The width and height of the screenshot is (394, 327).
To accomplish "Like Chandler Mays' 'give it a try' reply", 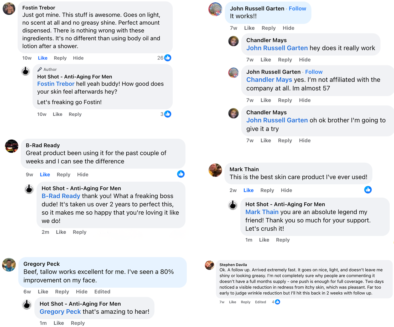I will click(x=266, y=141).
